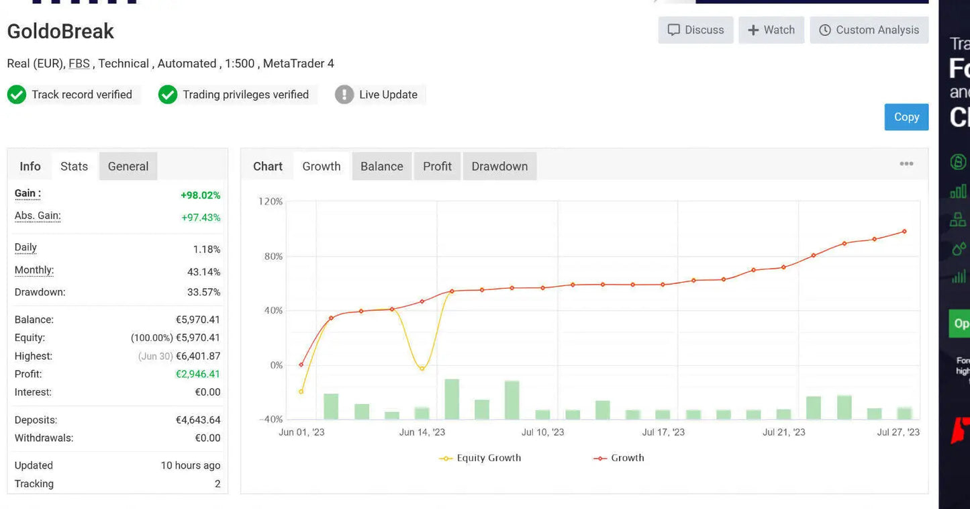Image resolution: width=970 pixels, height=509 pixels.
Task: Click the Gain label
Action: pyautogui.click(x=28, y=193)
